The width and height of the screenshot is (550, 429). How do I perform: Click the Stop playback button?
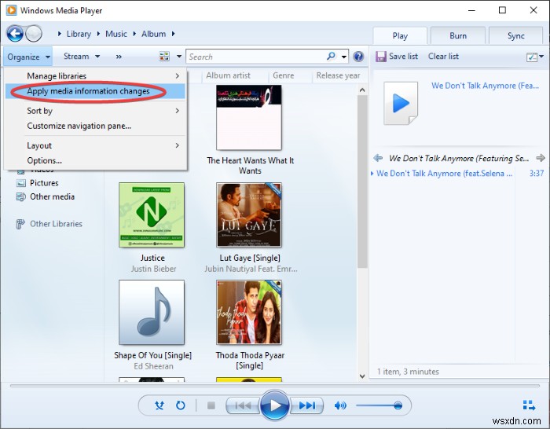click(211, 405)
